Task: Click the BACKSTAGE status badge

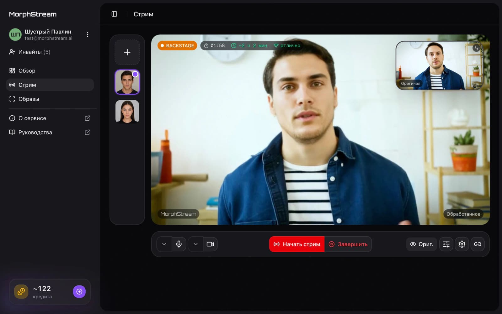Action: coord(177,45)
